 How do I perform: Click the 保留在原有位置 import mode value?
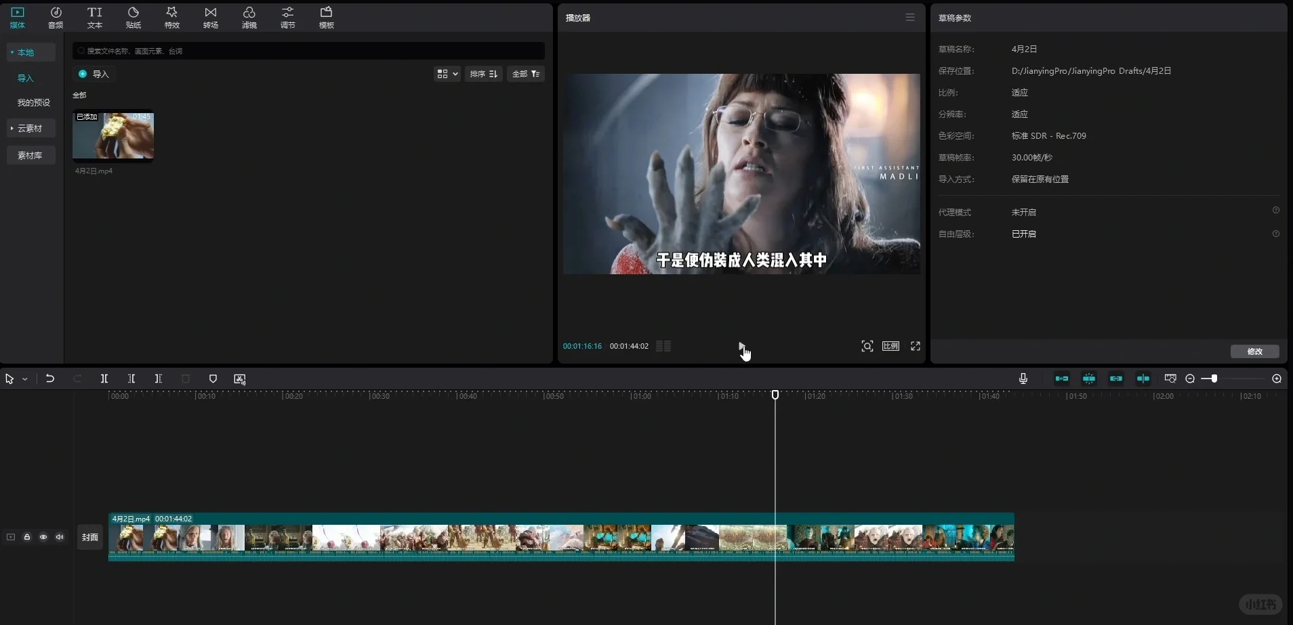pyautogui.click(x=1040, y=179)
